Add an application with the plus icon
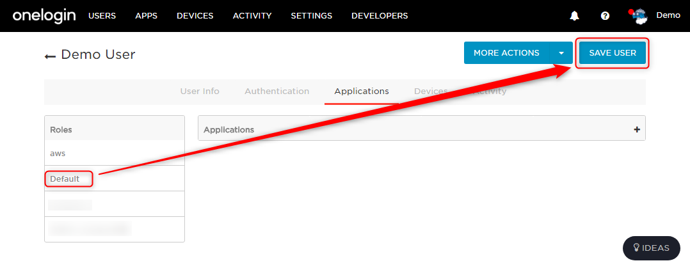The width and height of the screenshot is (690, 270). tap(636, 130)
